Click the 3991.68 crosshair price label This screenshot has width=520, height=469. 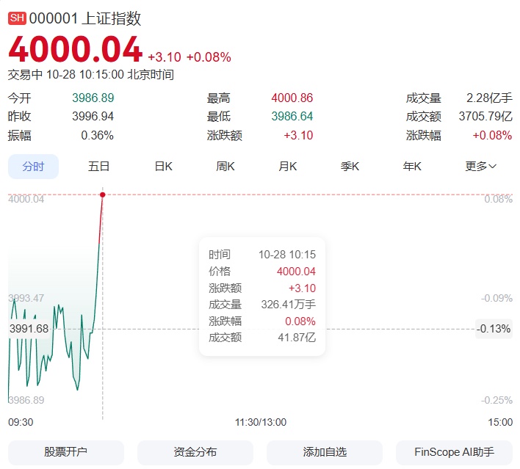(29, 329)
